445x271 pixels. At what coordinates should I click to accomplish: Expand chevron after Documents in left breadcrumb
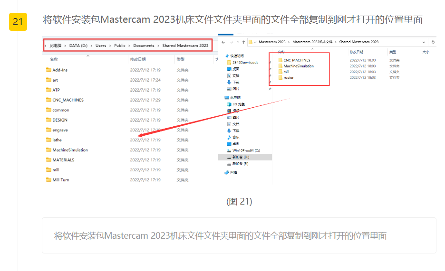tap(158, 46)
